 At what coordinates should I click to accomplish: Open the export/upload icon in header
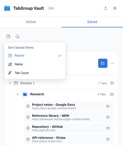[x=106, y=8]
